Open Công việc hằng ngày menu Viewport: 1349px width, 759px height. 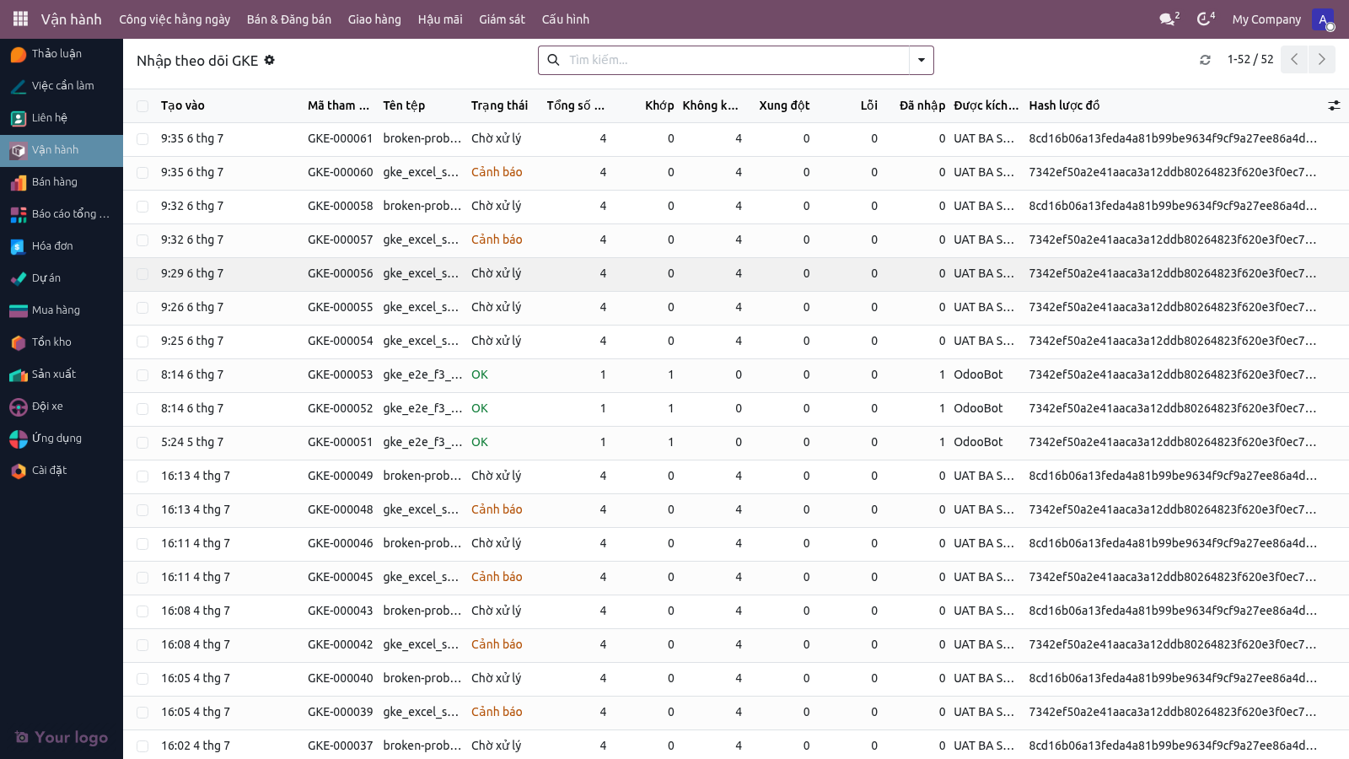175,19
